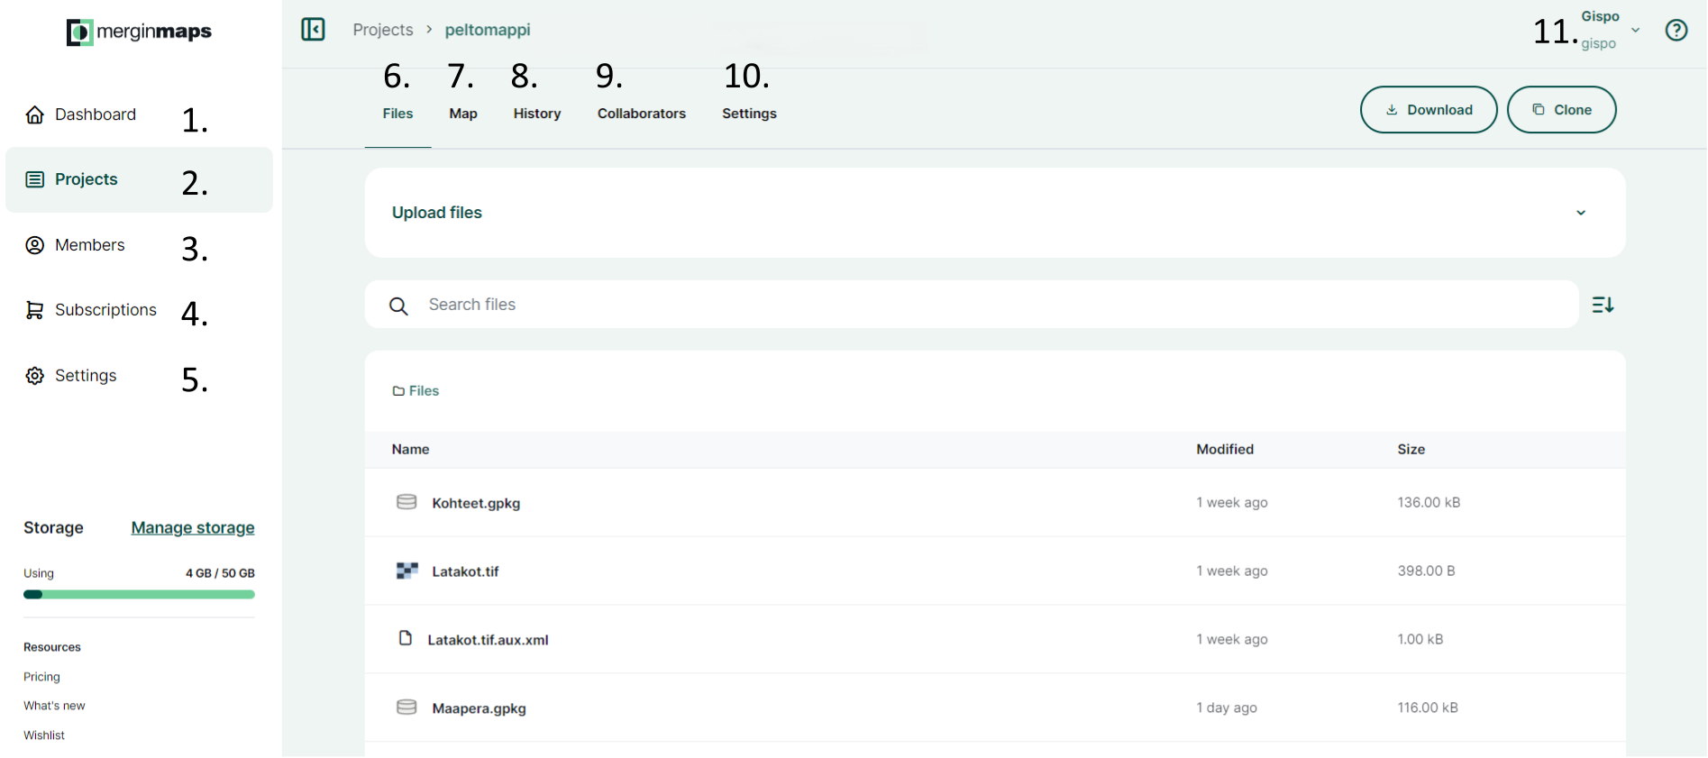The height and width of the screenshot is (758, 1708).
Task: Click the storage usage progress bar
Action: [139, 595]
